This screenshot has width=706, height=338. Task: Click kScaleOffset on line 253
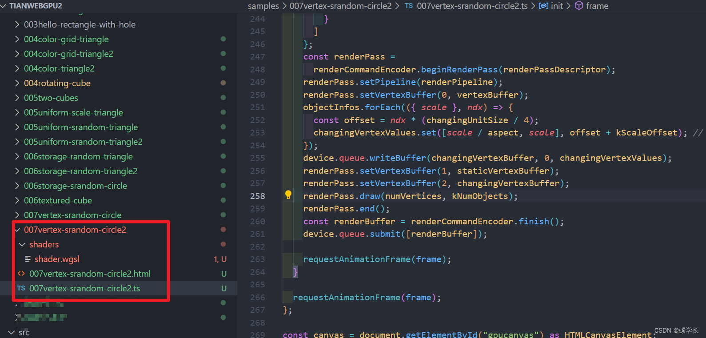647,133
